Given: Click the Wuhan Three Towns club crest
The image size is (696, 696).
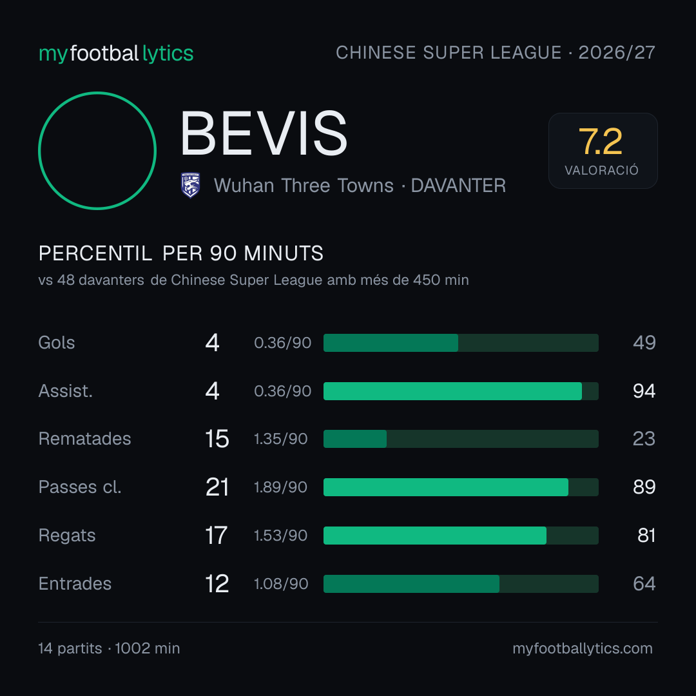Looking at the screenshot, I should (190, 185).
